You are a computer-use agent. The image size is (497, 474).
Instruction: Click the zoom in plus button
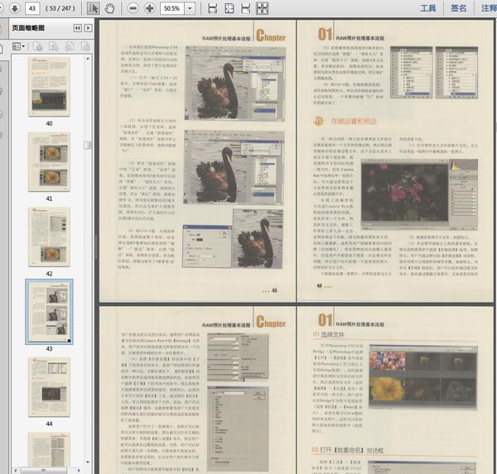[150, 7]
